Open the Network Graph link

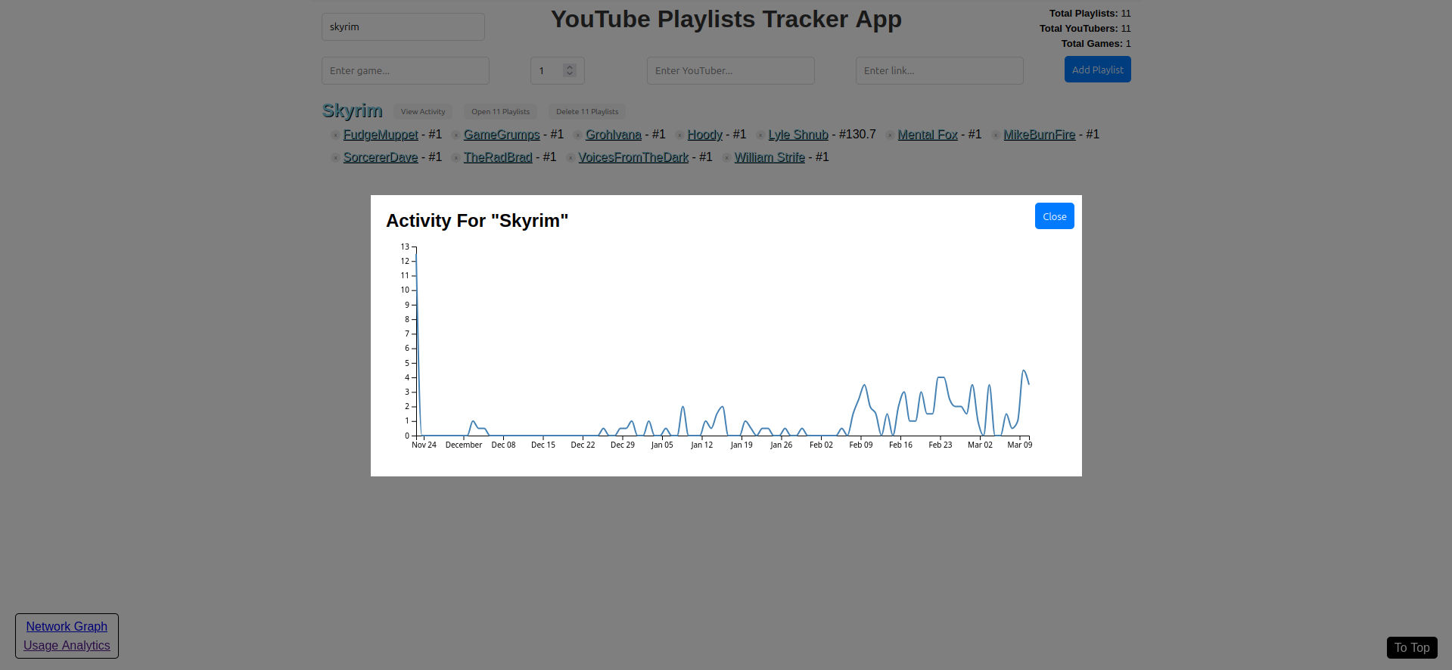66,626
